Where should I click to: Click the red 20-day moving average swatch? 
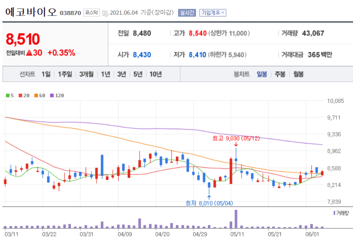click(x=20, y=95)
